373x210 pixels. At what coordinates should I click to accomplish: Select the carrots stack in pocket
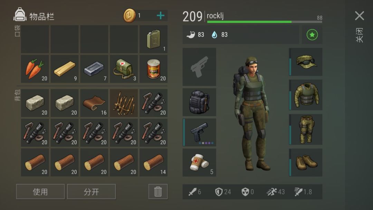[35, 69]
